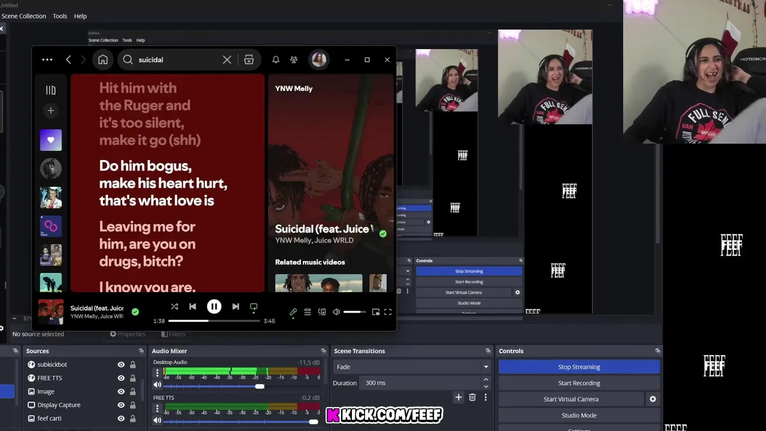Image resolution: width=766 pixels, height=431 pixels.
Task: Mute Spotify volume speaker icon
Action: tap(336, 312)
